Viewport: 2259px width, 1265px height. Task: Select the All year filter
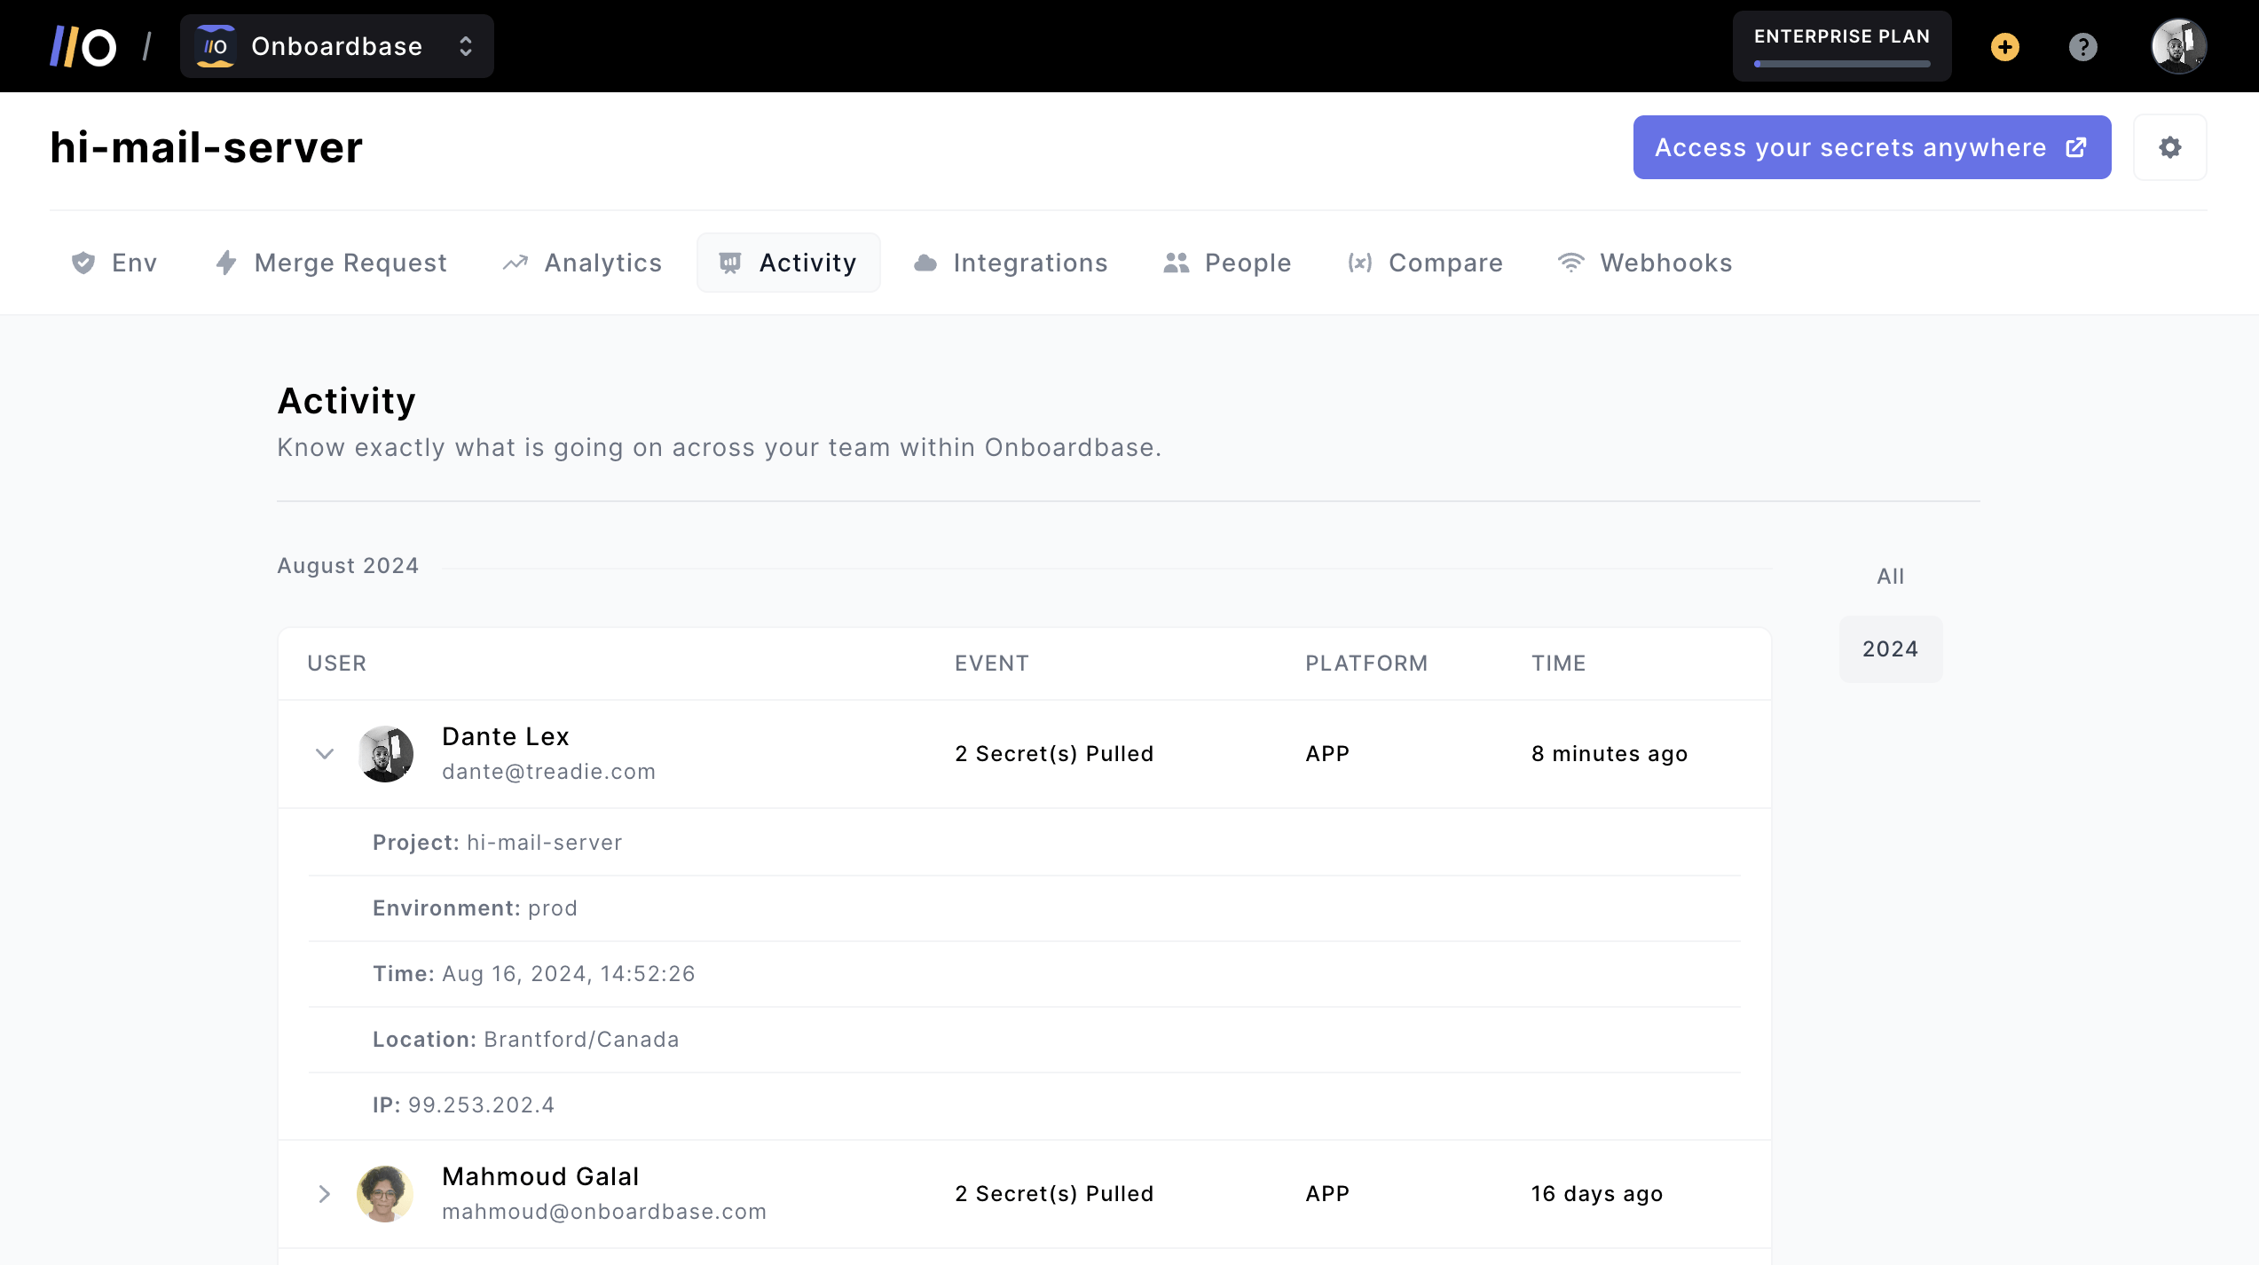(1891, 577)
